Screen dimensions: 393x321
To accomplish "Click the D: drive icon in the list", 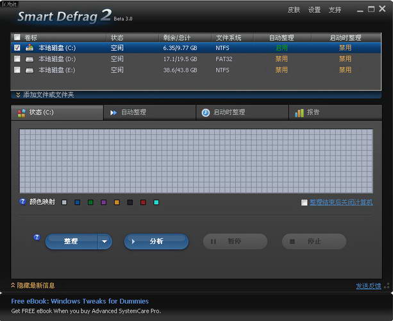I will (x=29, y=59).
